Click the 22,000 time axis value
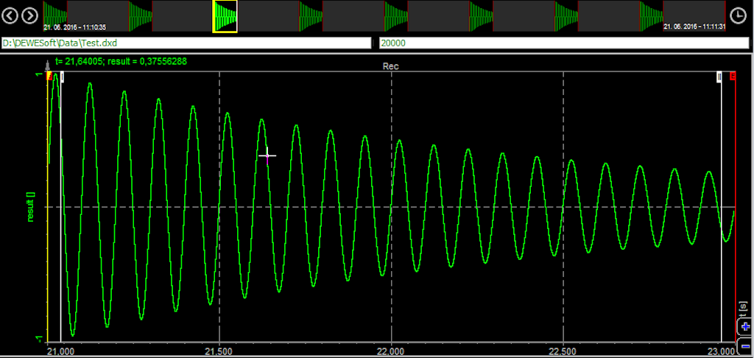754x358 pixels. 391,351
